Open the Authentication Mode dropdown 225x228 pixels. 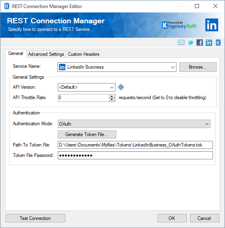[x=207, y=124]
